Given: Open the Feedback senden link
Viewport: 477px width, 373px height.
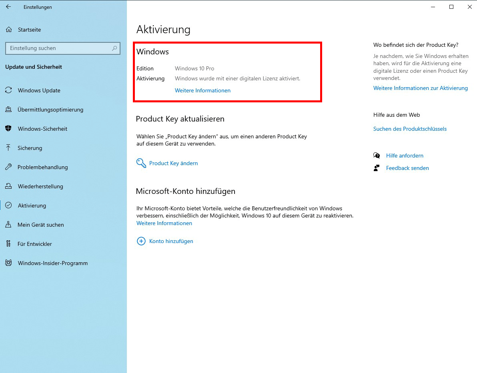Looking at the screenshot, I should (407, 168).
